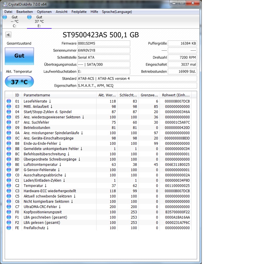Viewport: 254px width, 264px height.
Task: Click the disk title ST9500423AS 500,1 GB
Action: (x=101, y=35)
